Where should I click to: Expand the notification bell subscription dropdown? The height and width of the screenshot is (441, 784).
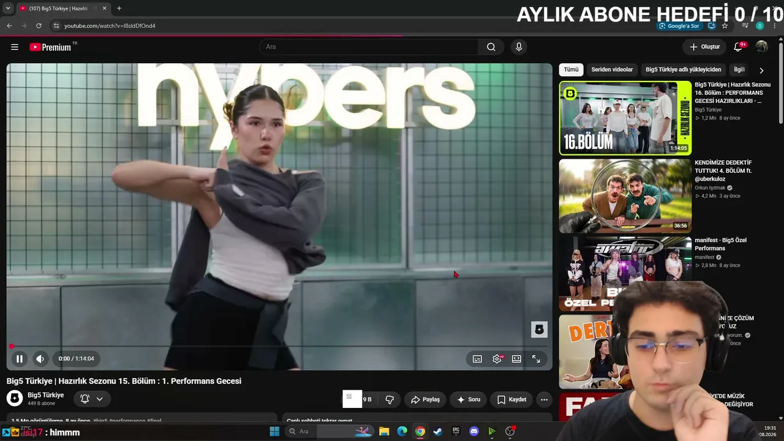(92, 399)
